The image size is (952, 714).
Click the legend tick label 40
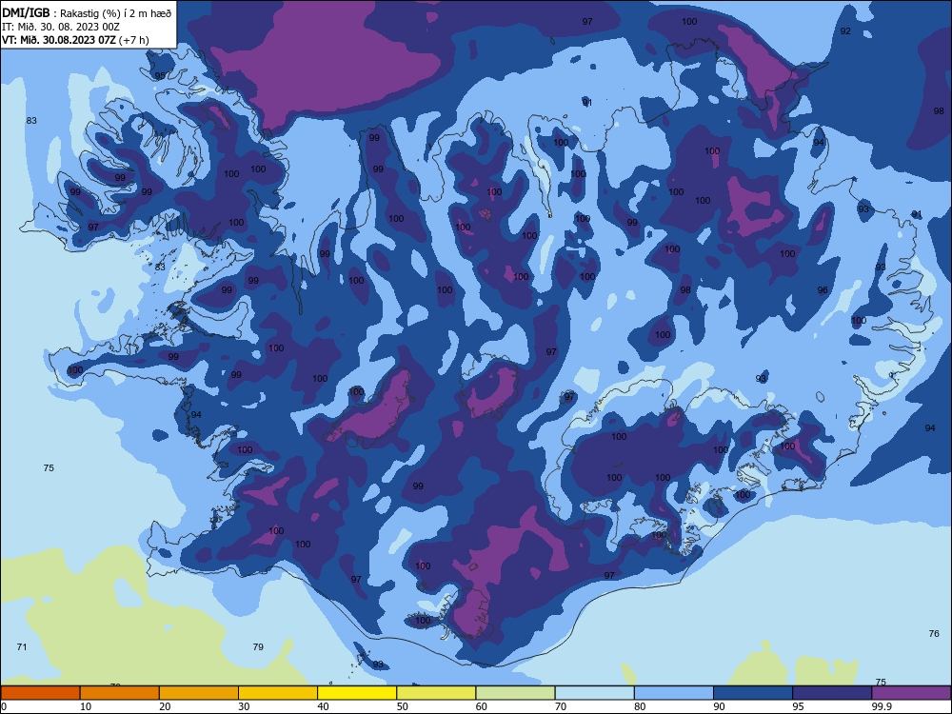coord(323,706)
